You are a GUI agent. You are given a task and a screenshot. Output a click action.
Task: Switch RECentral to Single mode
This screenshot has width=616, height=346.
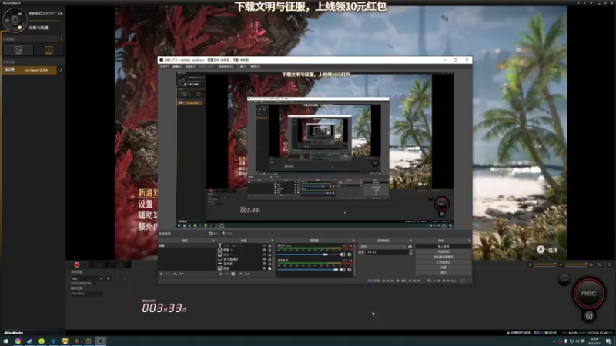[49, 50]
